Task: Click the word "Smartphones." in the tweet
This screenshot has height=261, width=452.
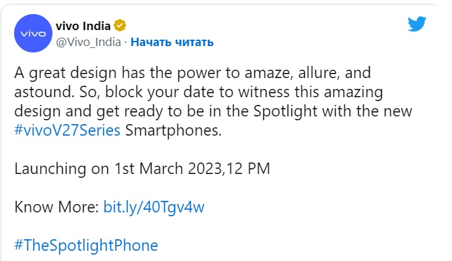Action: pyautogui.click(x=173, y=131)
